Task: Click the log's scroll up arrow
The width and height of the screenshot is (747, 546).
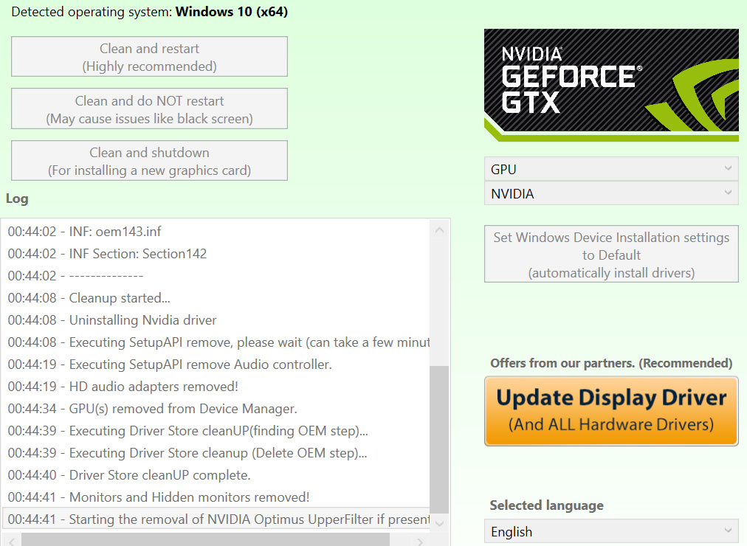Action: click(439, 230)
